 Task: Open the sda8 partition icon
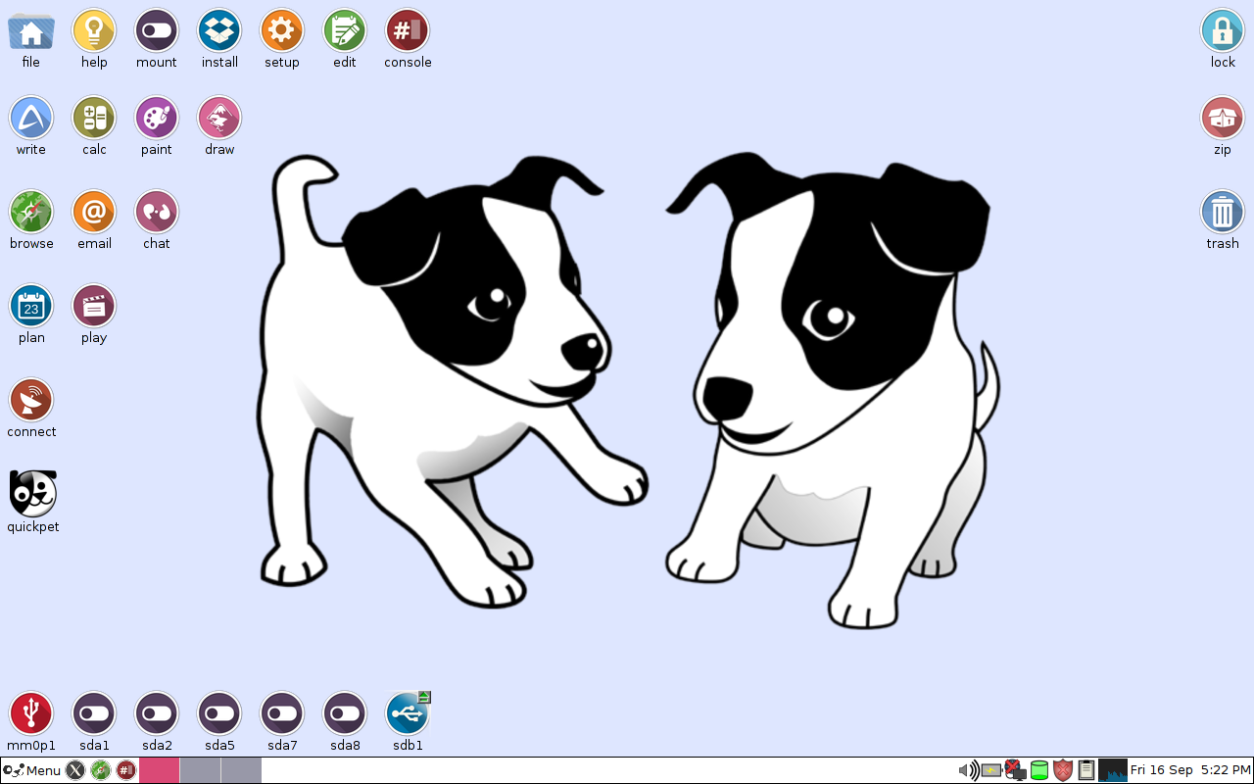point(345,714)
